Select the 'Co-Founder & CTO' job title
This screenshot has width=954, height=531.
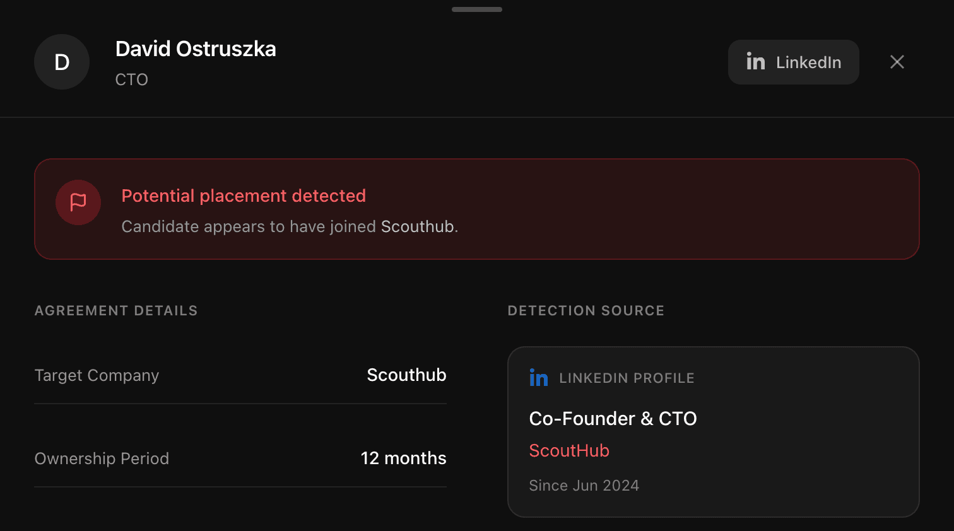(613, 418)
